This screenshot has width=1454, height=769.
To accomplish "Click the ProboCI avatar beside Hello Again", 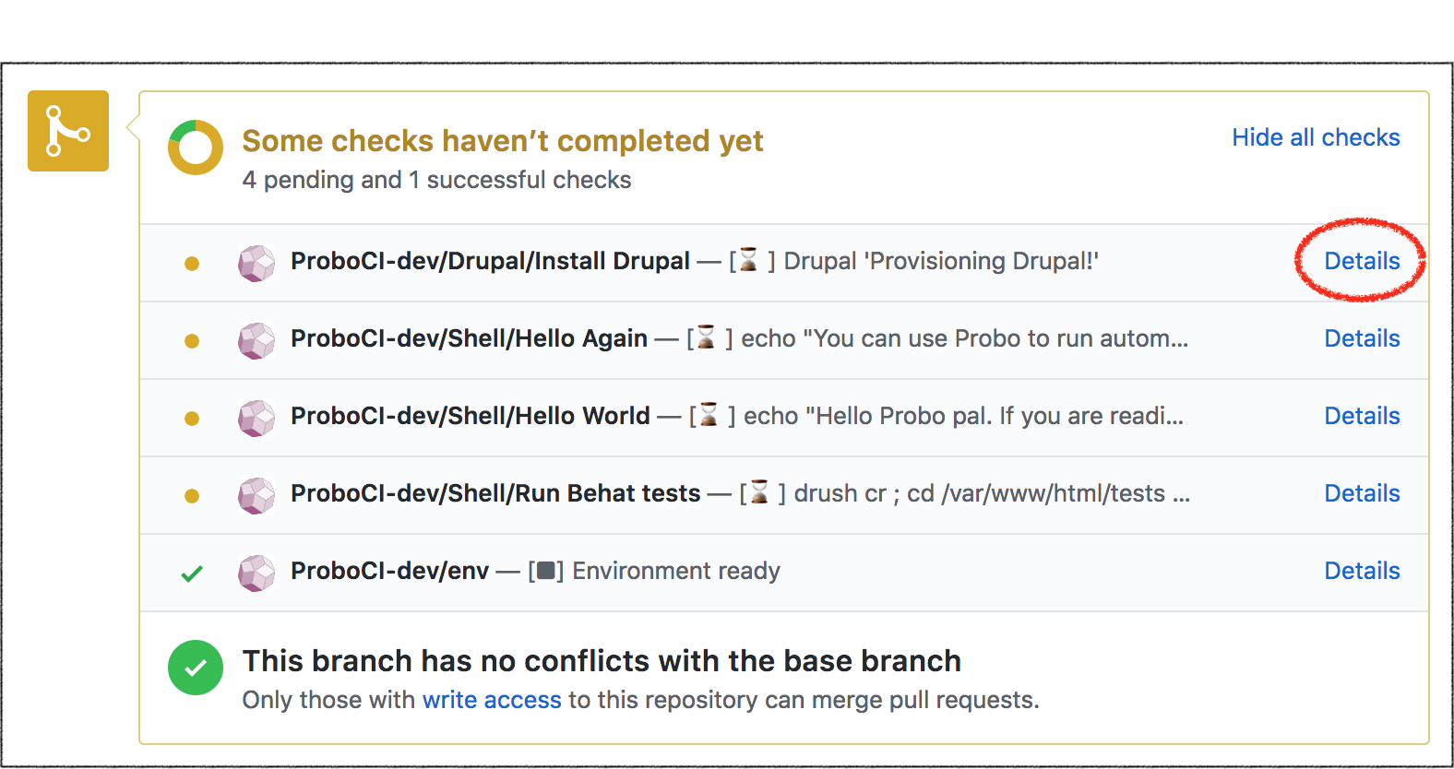I will [256, 340].
